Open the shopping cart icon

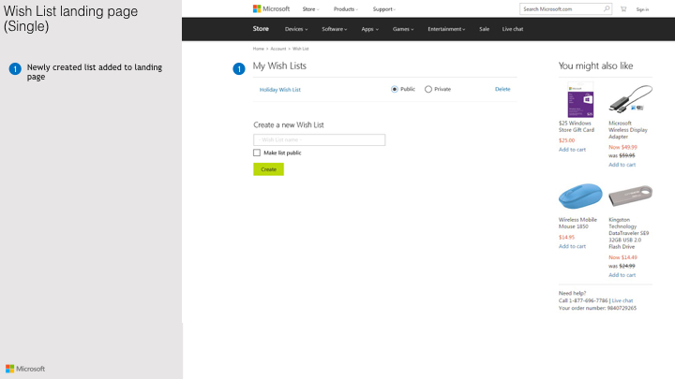click(x=622, y=9)
